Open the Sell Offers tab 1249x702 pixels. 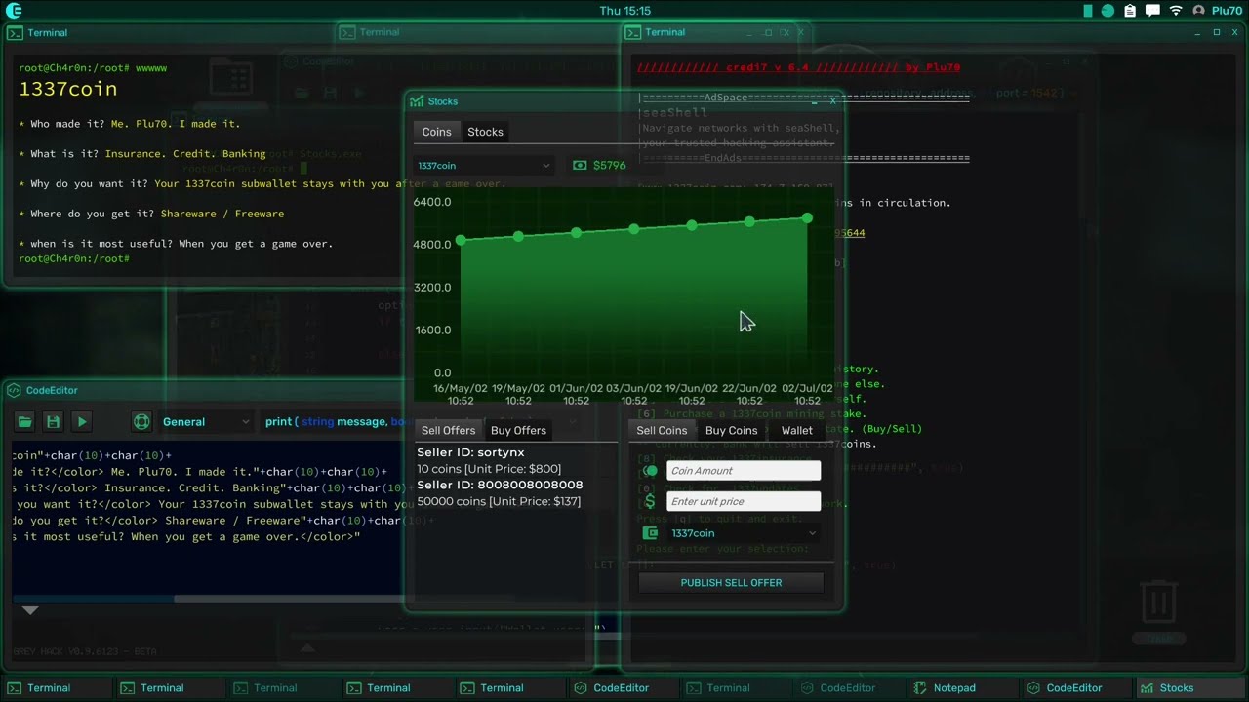(x=448, y=430)
